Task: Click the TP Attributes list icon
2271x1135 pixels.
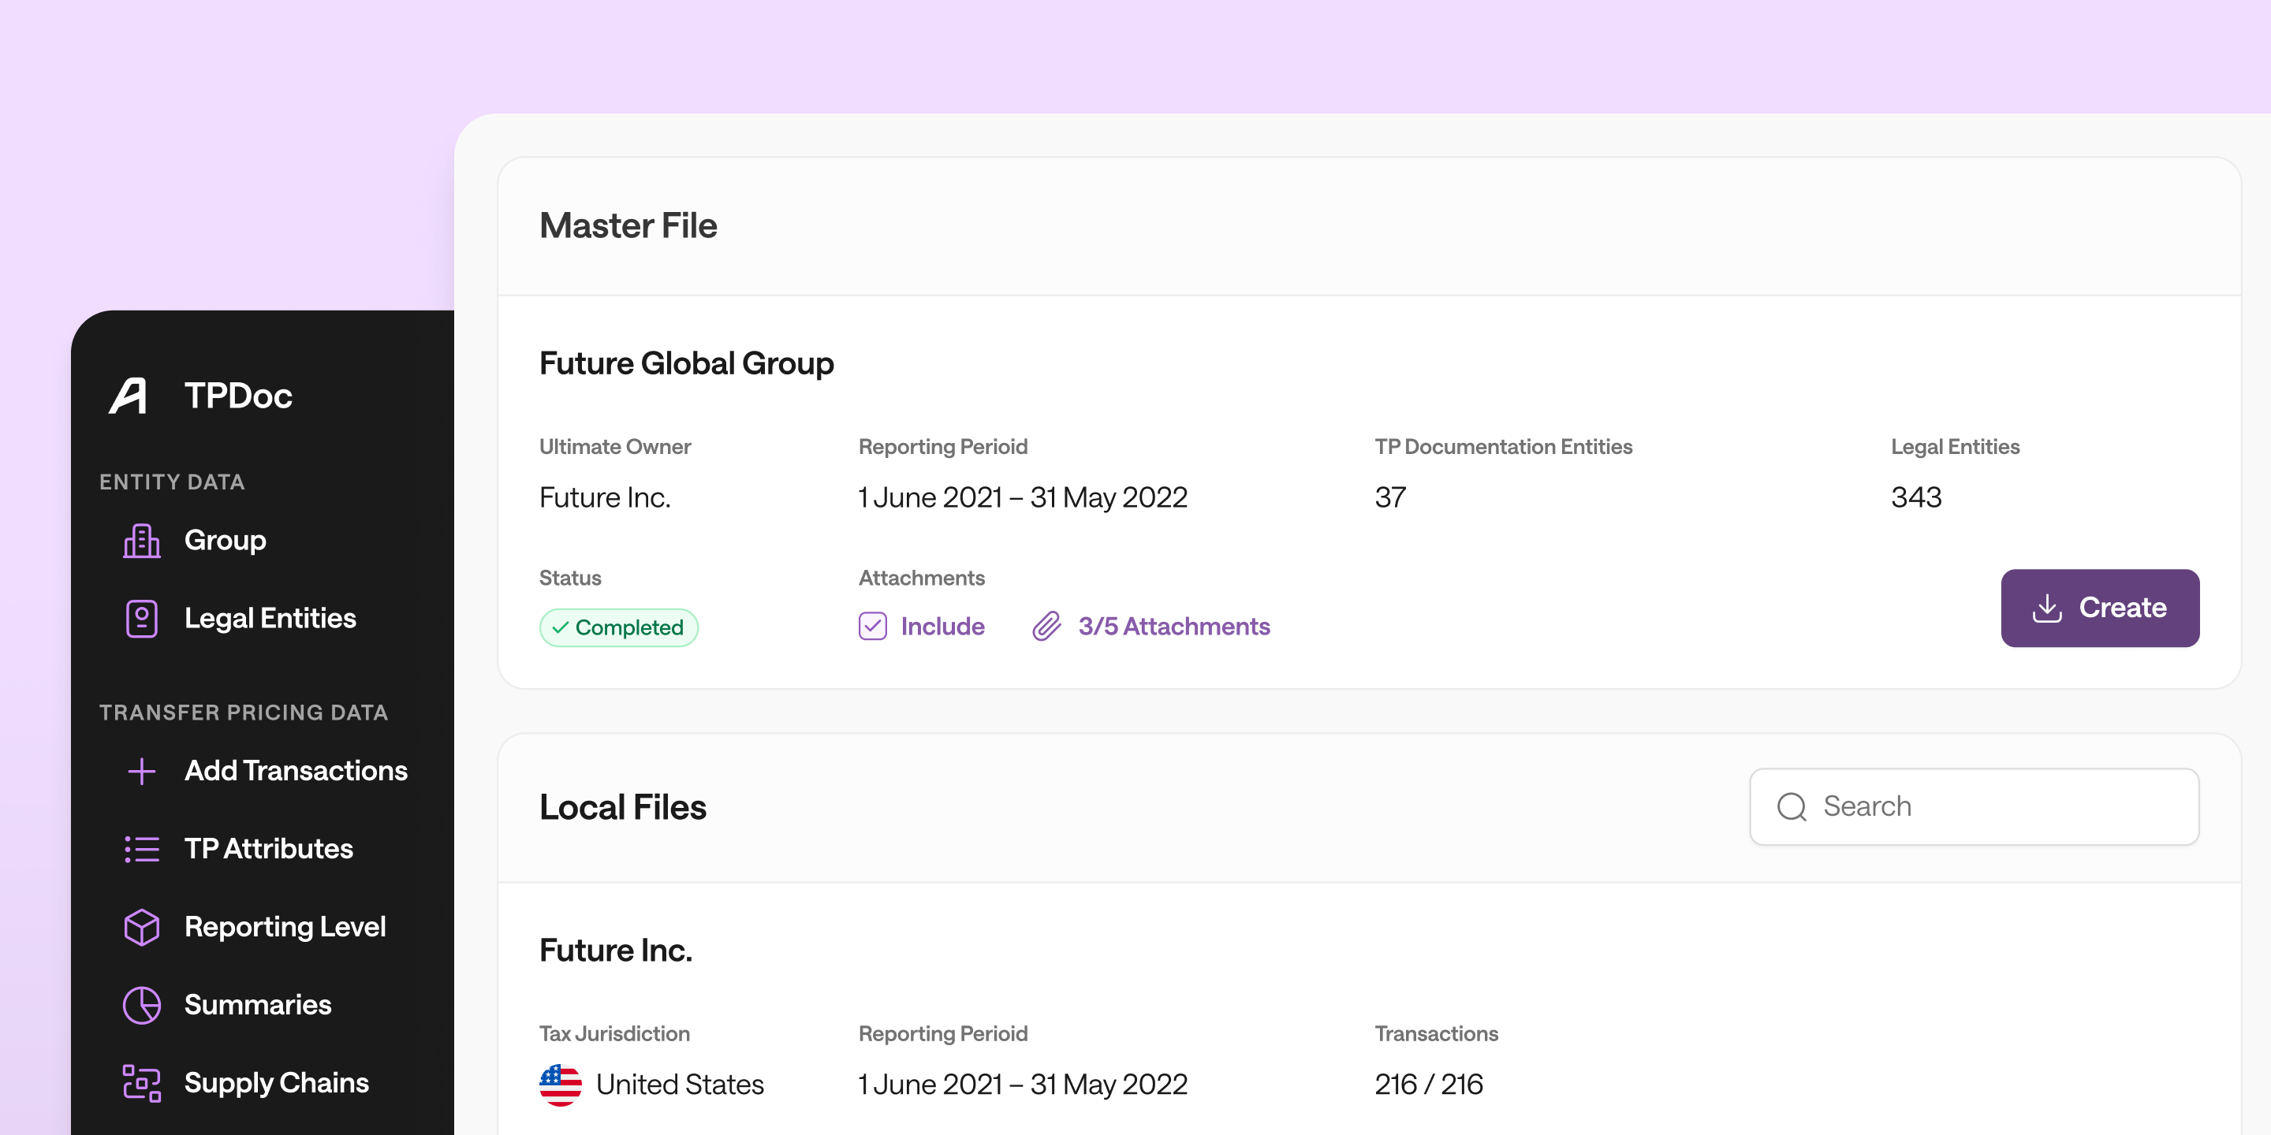Action: pos(141,849)
